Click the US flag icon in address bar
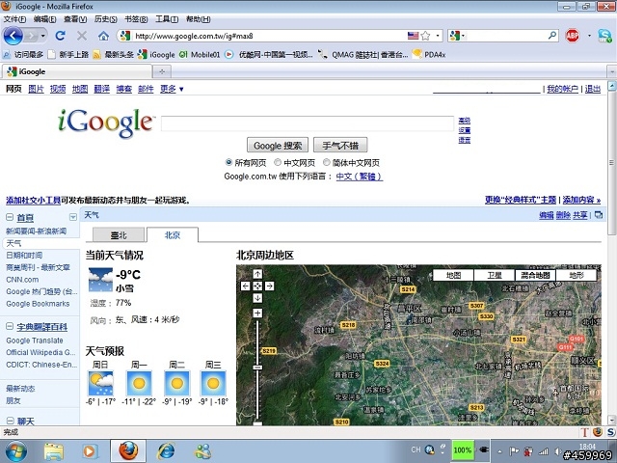Screen dimensions: 617x463 click(413, 36)
